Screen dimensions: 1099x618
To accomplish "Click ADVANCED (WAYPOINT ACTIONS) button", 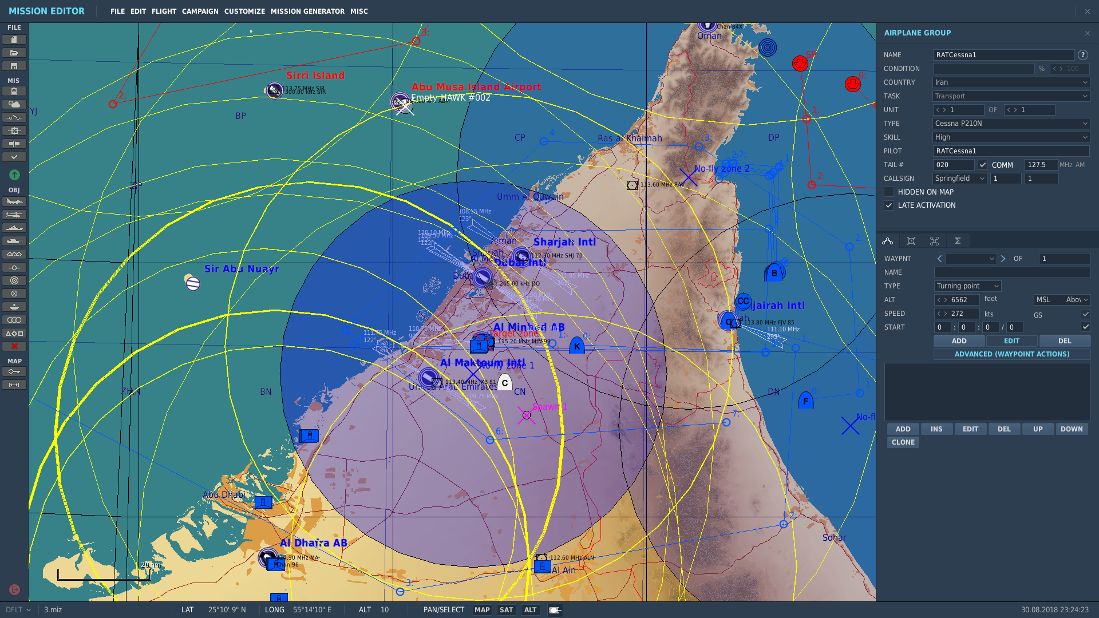I will pyautogui.click(x=1011, y=354).
